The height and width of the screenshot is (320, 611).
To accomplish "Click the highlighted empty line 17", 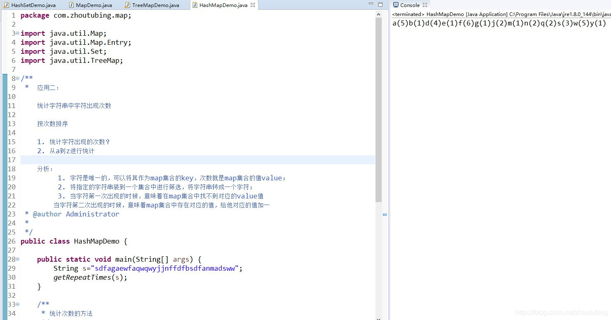I will [198, 160].
